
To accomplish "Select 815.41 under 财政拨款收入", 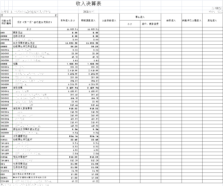I will click(x=89, y=105).
